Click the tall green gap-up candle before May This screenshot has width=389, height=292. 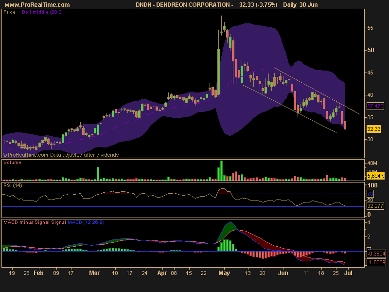tap(218, 72)
